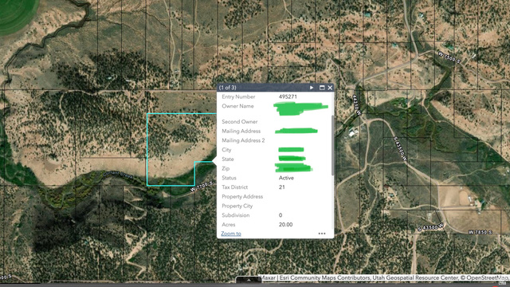Click the W 7850 S road label
The image size is (510, 287).
pos(480,232)
